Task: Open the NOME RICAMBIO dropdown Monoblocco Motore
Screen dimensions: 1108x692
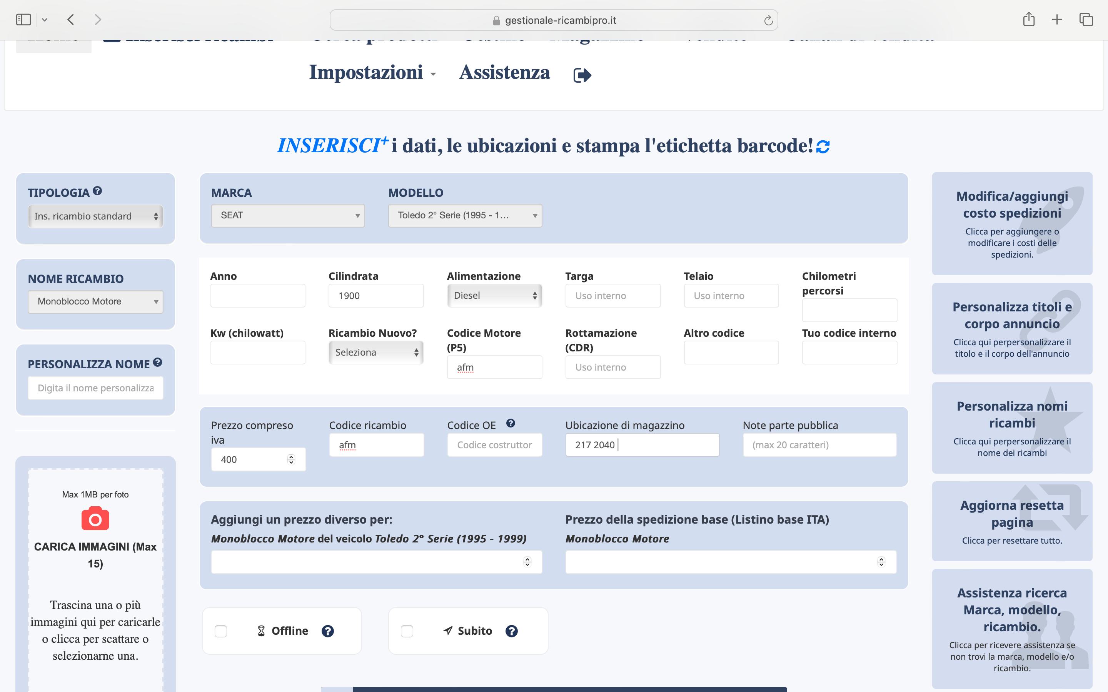Action: coord(95,302)
